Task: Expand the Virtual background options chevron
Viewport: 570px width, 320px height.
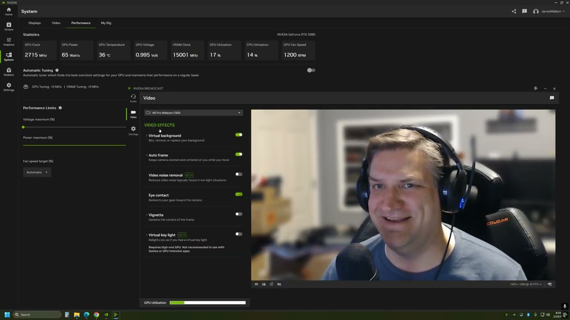Action: click(147, 136)
